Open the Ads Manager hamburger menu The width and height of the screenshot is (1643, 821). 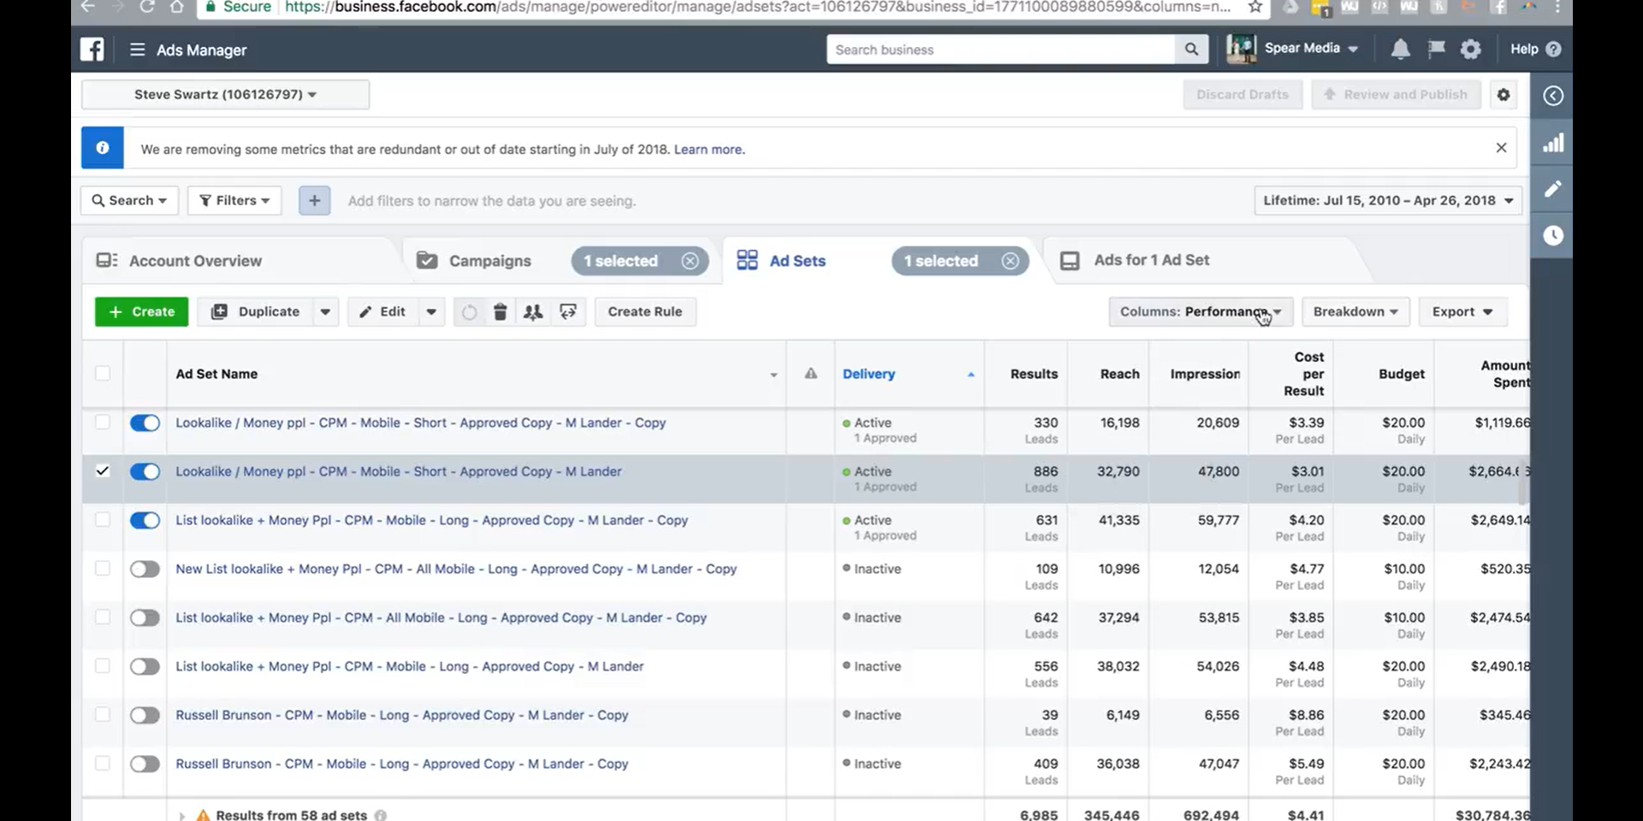click(137, 50)
